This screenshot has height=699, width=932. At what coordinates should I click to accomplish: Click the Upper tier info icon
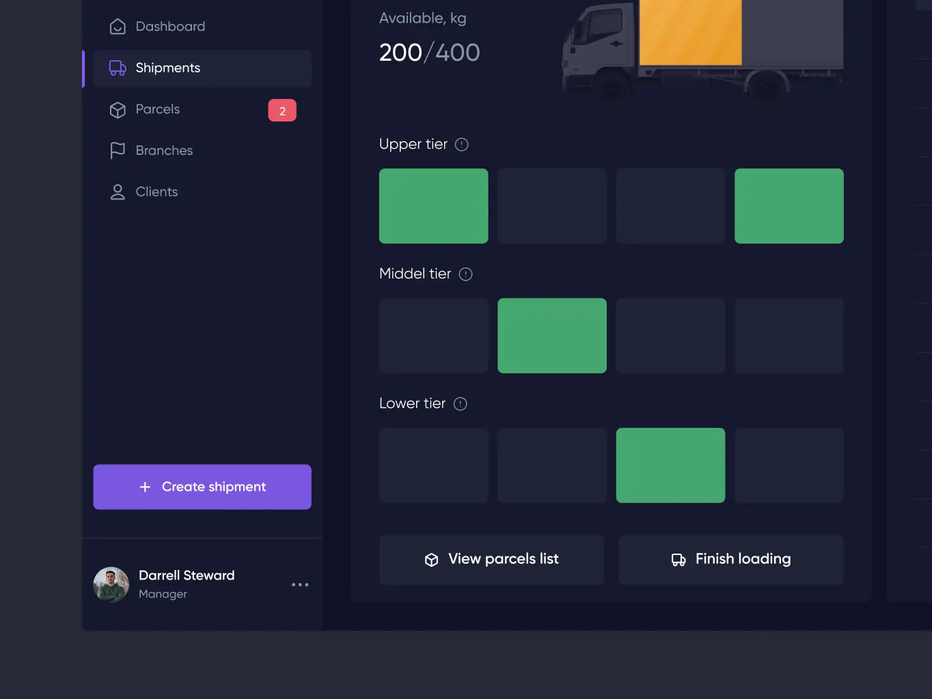[x=462, y=145]
